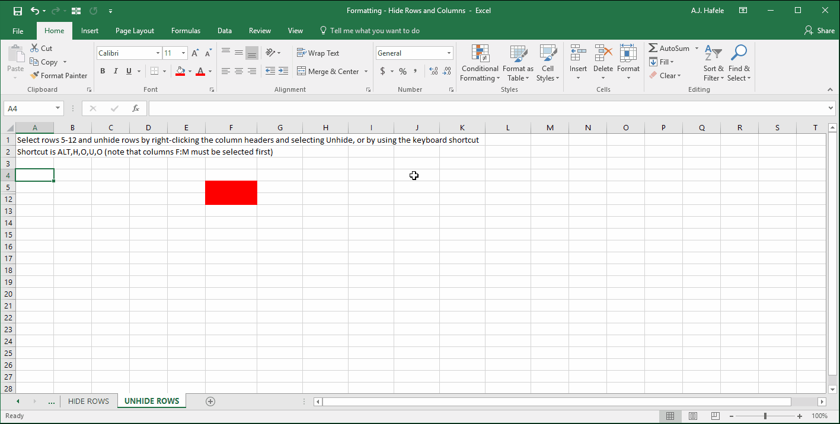Toggle italic formatting
Screen dimensions: 840x424
(116, 72)
